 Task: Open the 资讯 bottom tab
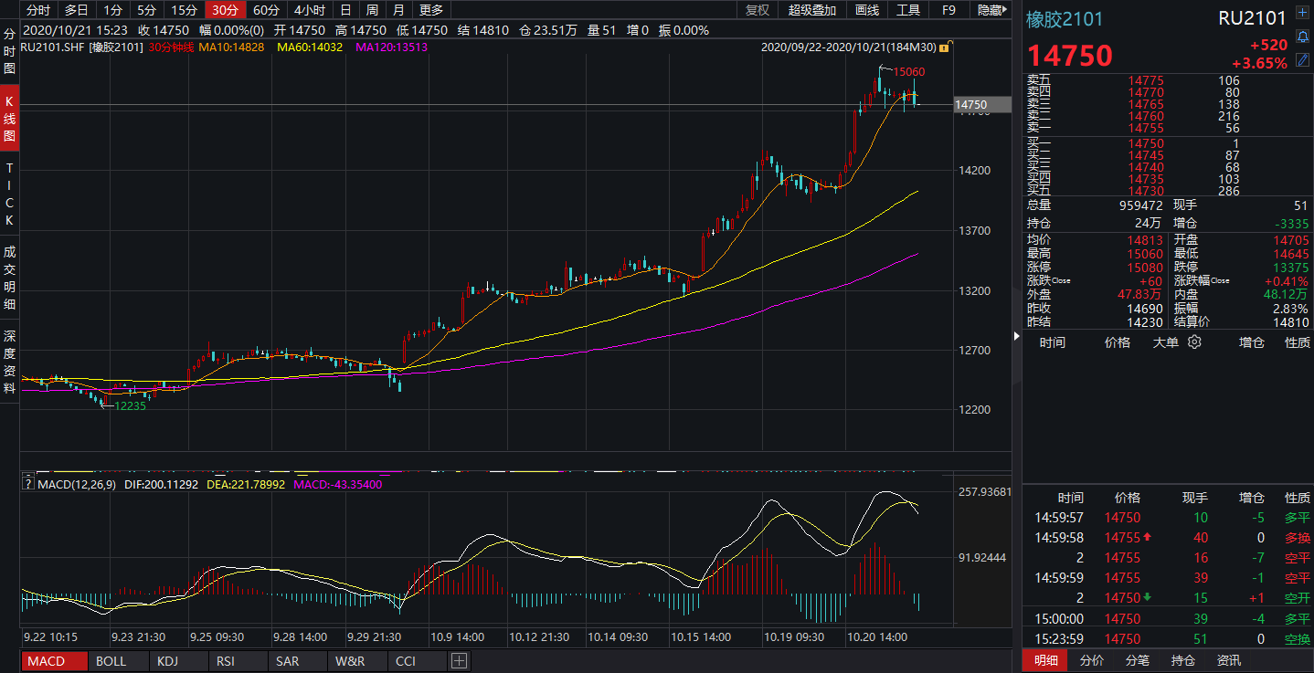coord(1229,660)
